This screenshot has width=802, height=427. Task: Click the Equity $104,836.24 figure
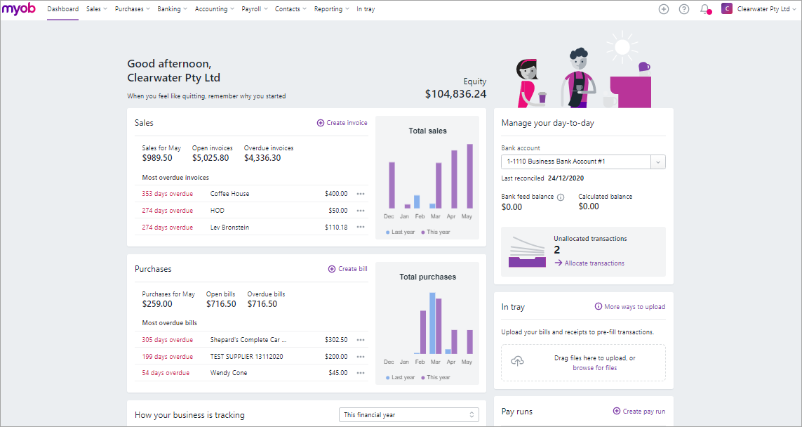455,94
